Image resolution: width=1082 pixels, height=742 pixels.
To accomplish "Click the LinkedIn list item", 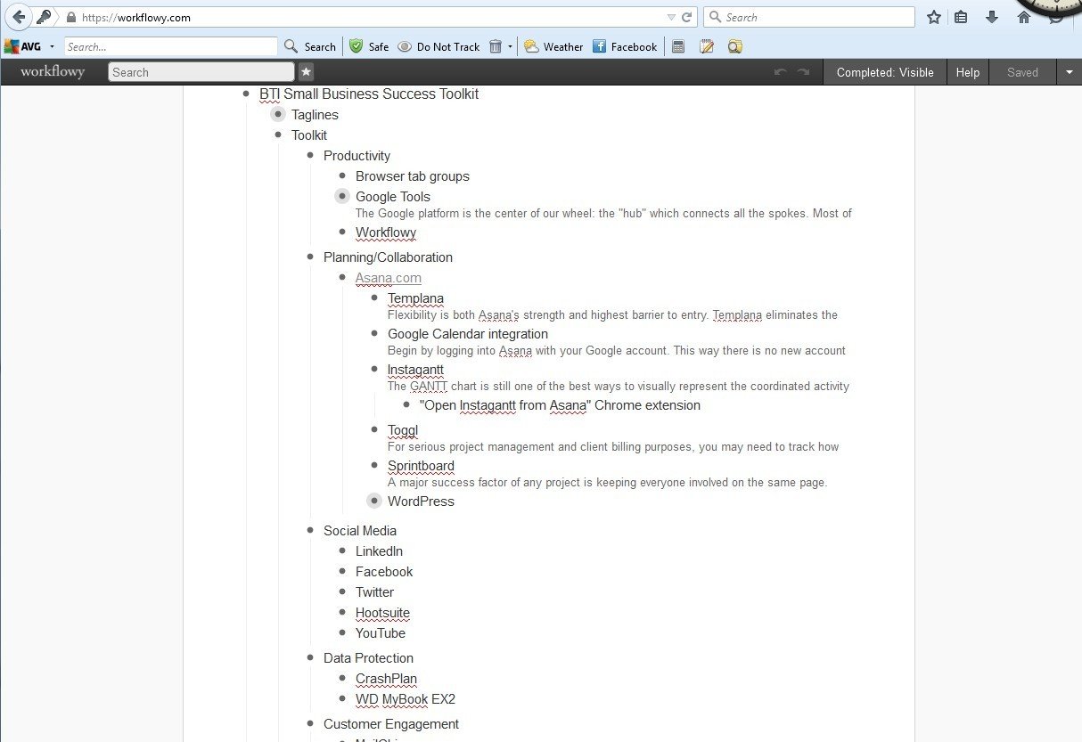I will coord(379,551).
